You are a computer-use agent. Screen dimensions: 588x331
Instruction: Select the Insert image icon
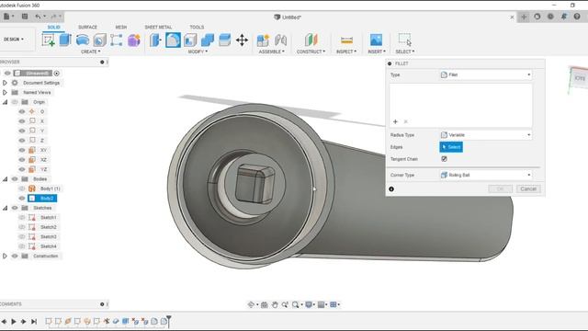pos(376,40)
